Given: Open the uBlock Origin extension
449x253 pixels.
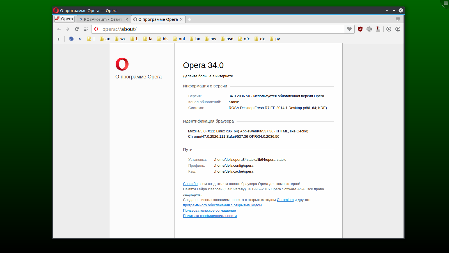Looking at the screenshot, I should [360, 29].
